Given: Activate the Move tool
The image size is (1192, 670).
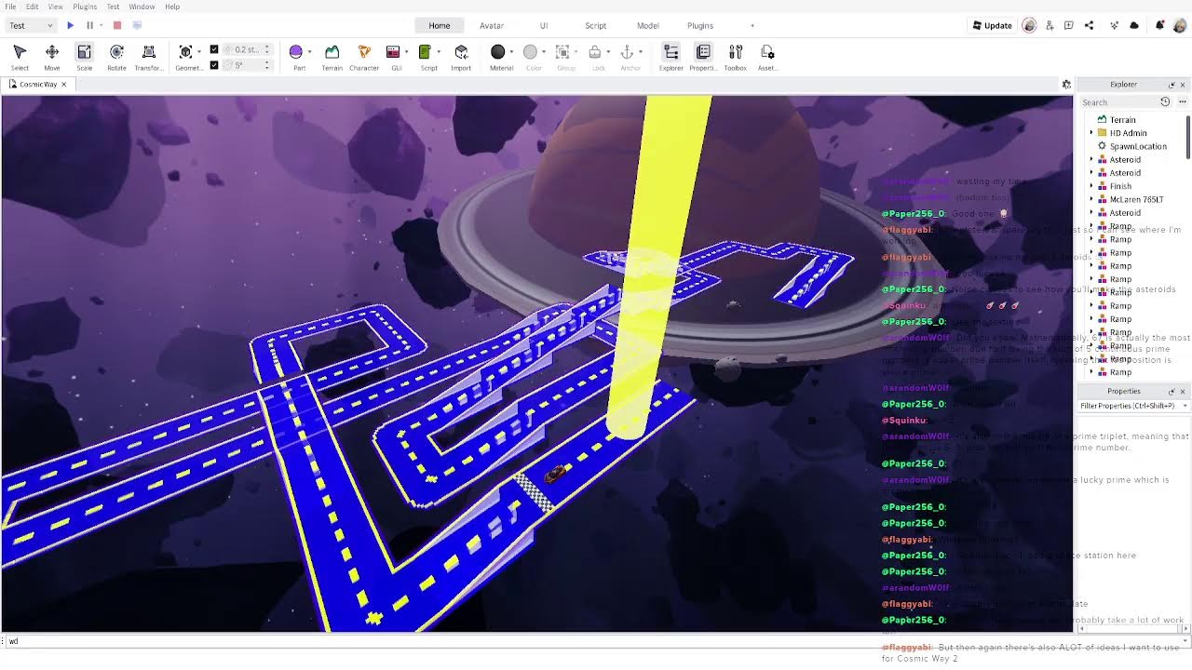Looking at the screenshot, I should 52,57.
